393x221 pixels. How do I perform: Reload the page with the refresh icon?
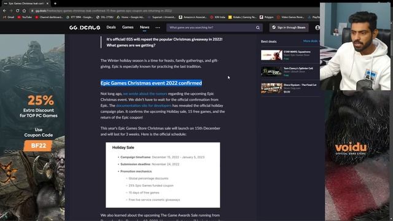tap(17, 11)
